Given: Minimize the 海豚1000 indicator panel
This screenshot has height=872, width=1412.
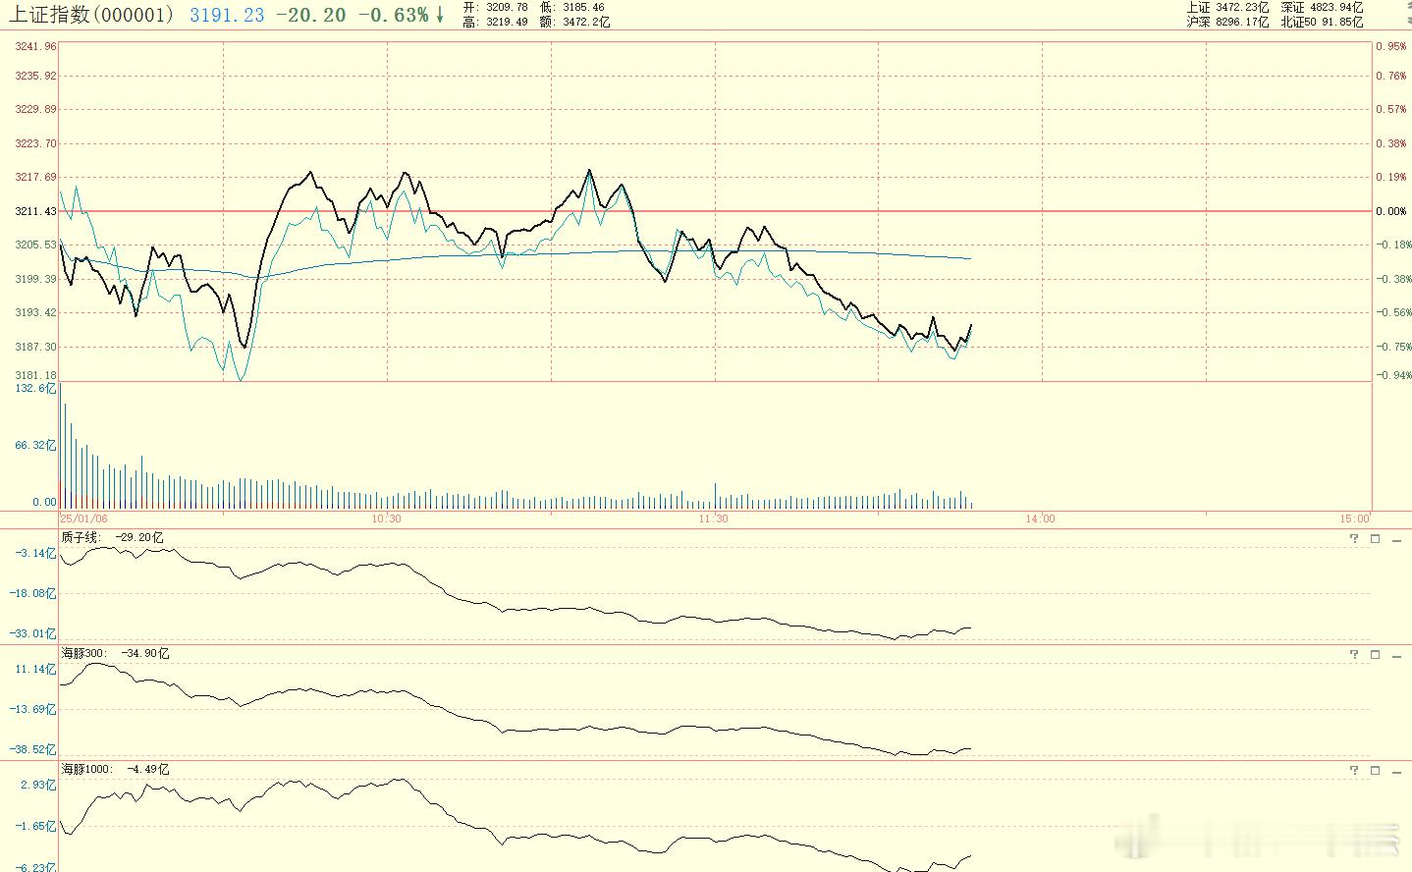Looking at the screenshot, I should [x=1397, y=771].
